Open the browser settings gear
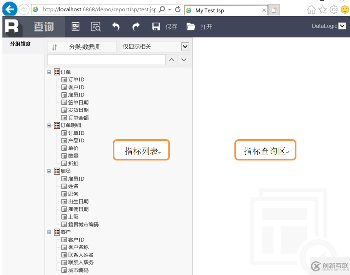The image size is (350, 275). point(334,10)
